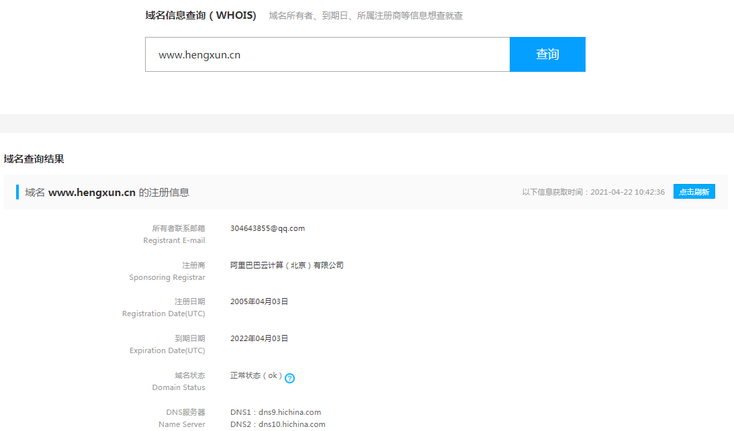This screenshot has width=734, height=431.
Task: Click the subtitle 域名所有者、到期日、所属注册商等信息想查就查
Action: click(365, 15)
